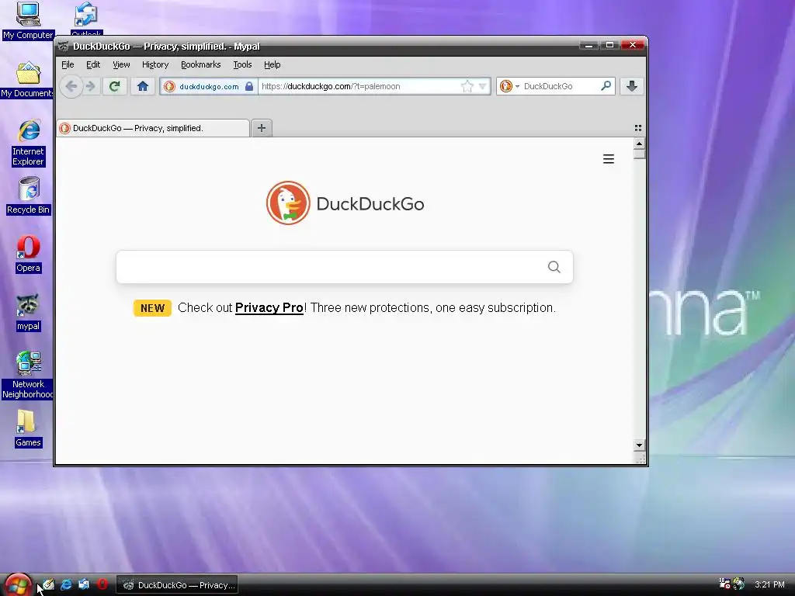Viewport: 795px width, 596px height.
Task: Launch Internet Explorer from quick launch bar
Action: pyautogui.click(x=67, y=585)
